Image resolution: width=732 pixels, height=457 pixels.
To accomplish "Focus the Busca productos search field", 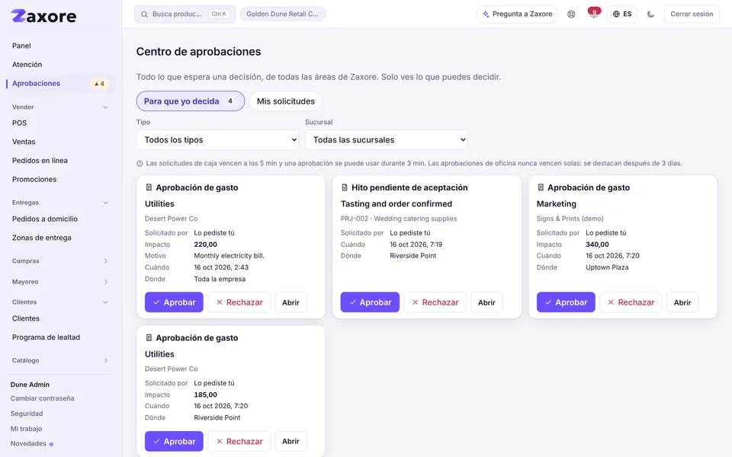I will [185, 14].
